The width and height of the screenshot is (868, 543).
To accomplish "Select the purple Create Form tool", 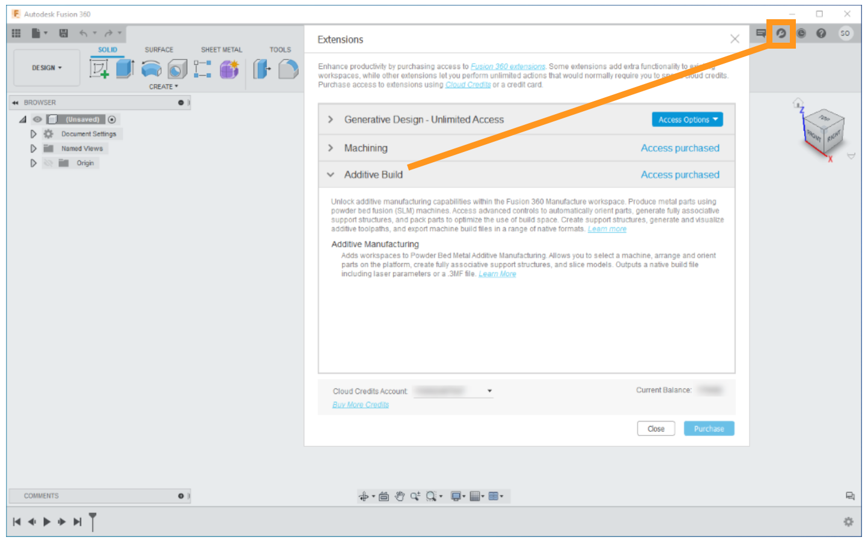I will coord(229,69).
